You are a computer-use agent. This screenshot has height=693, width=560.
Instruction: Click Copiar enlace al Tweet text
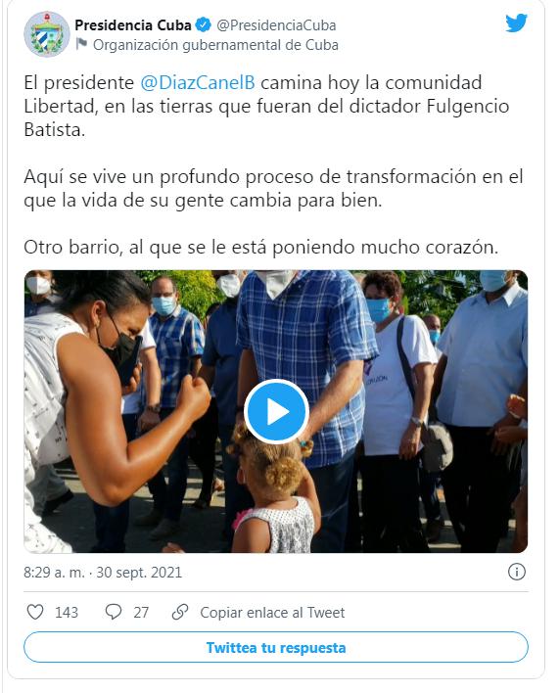tap(272, 613)
